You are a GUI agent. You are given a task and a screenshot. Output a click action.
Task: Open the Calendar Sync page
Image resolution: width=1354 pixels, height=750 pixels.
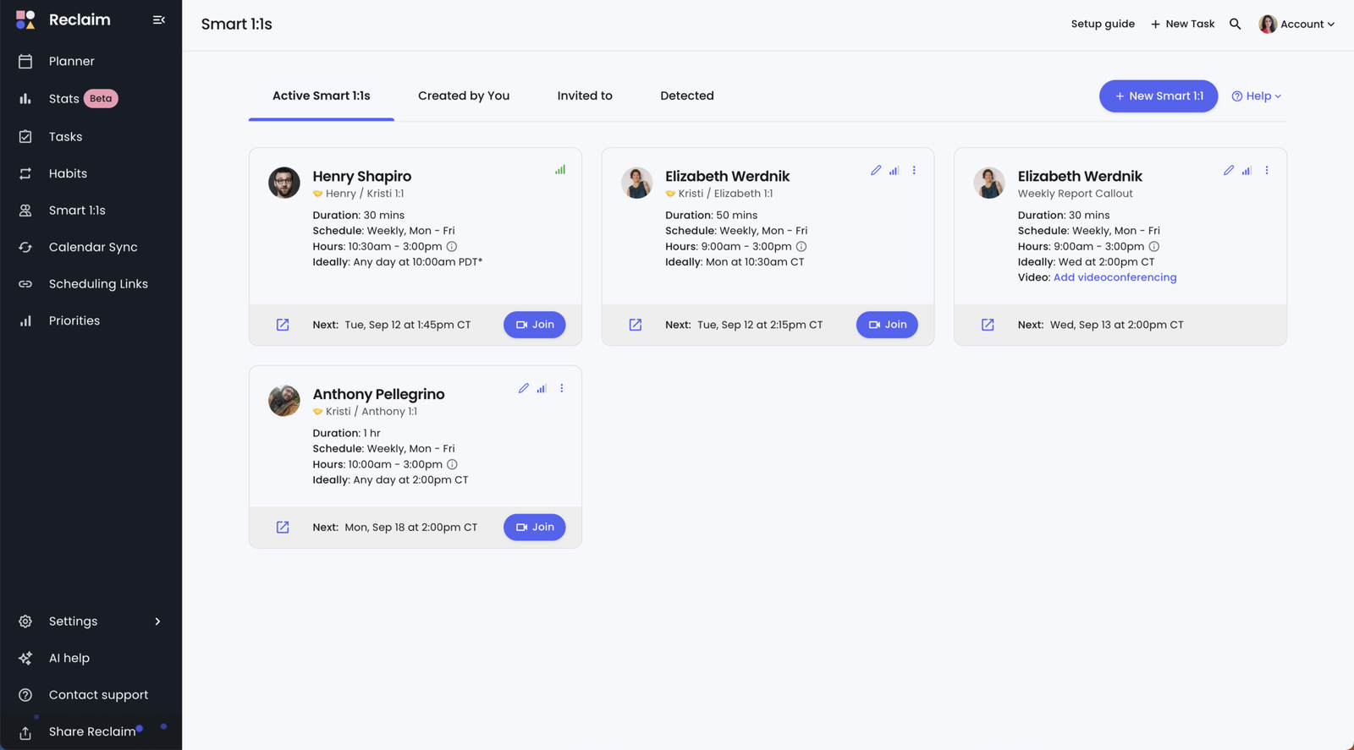pyautogui.click(x=92, y=247)
